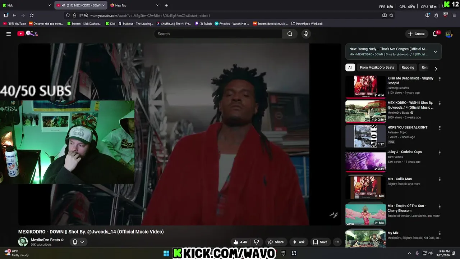This screenshot has height=259, width=460.
Task: Open options for Killin' Me Deep Inside
Action: click(x=440, y=79)
